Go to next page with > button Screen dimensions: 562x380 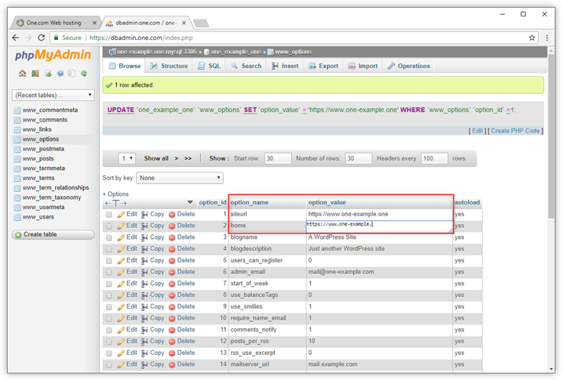click(177, 158)
